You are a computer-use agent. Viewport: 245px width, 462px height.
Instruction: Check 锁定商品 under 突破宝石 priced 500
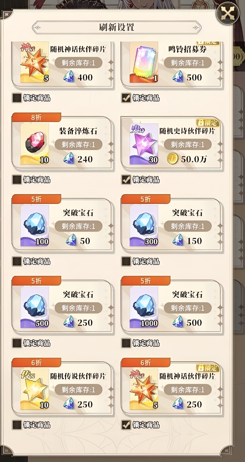click(126, 343)
